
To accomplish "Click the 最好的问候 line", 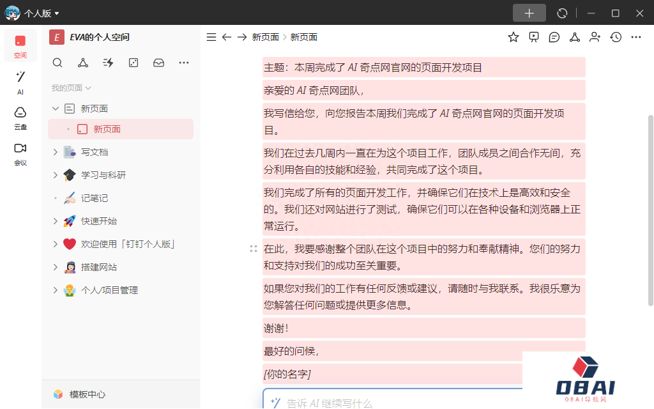I will pos(424,351).
